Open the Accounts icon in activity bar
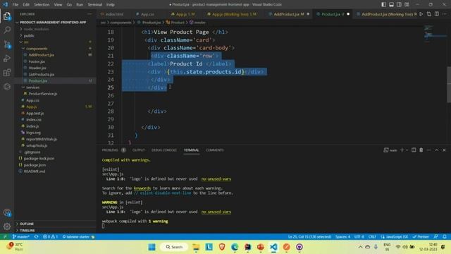Image resolution: width=451 pixels, height=254 pixels. pos(7,213)
